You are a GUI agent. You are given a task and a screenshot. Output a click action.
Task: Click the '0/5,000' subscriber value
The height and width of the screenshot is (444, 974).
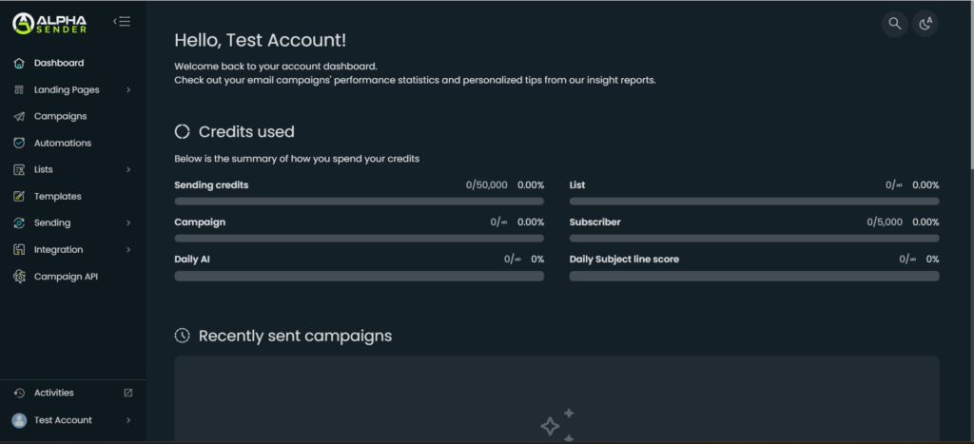(885, 222)
